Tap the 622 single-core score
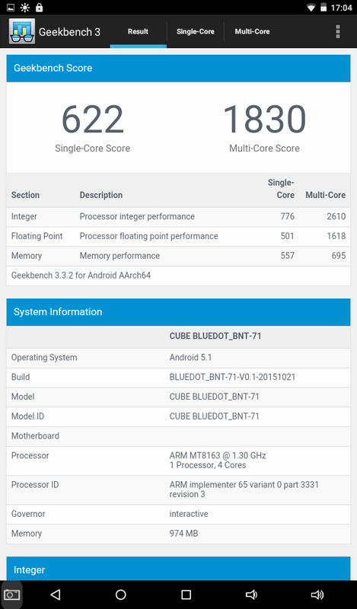The width and height of the screenshot is (357, 609). pyautogui.click(x=92, y=120)
